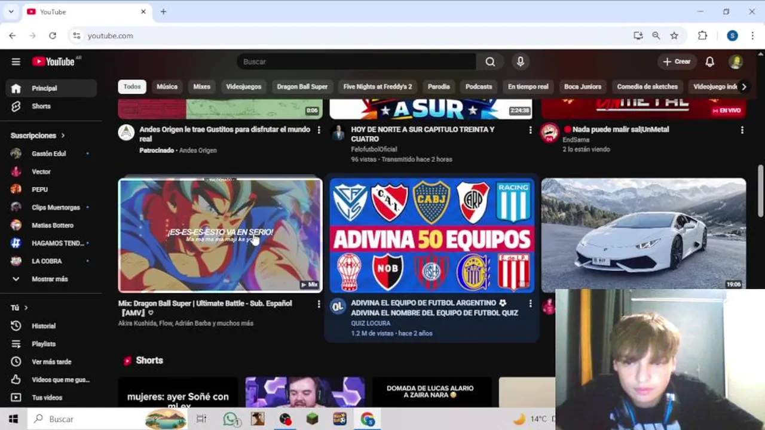Expand Mostrar más subscriptions
The image size is (765, 430).
[x=51, y=279]
